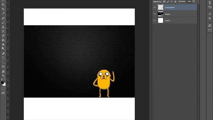This screenshot has height=120, width=213.
Task: Swap foreground and background colors
Action: tap(4, 79)
